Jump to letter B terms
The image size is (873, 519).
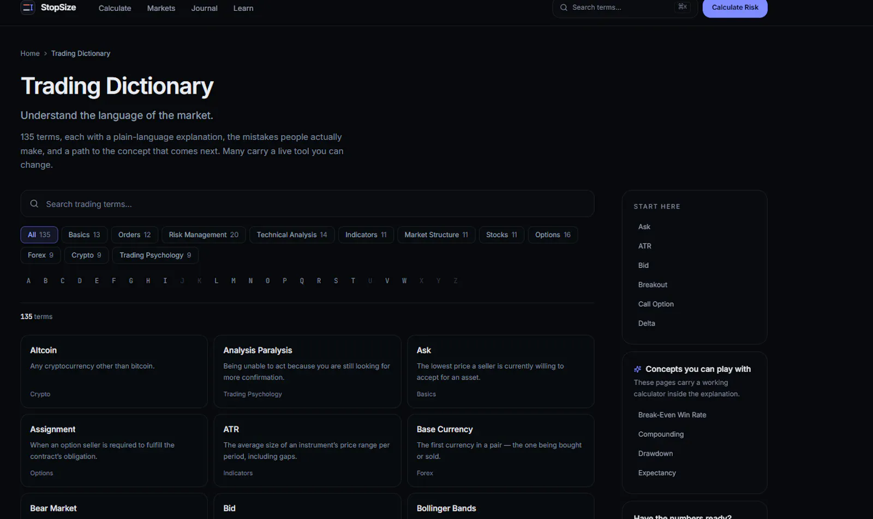coord(46,281)
